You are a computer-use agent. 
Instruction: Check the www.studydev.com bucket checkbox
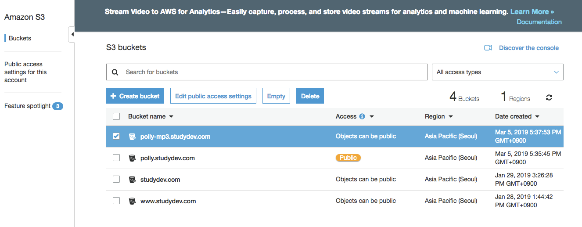[x=116, y=201]
